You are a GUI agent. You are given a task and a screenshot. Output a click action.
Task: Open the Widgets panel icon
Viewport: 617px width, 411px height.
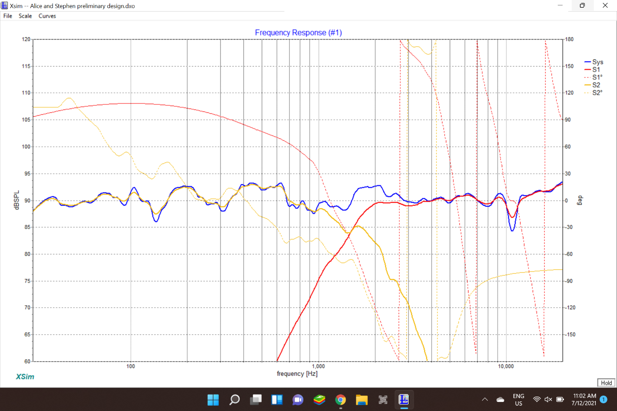(x=277, y=399)
